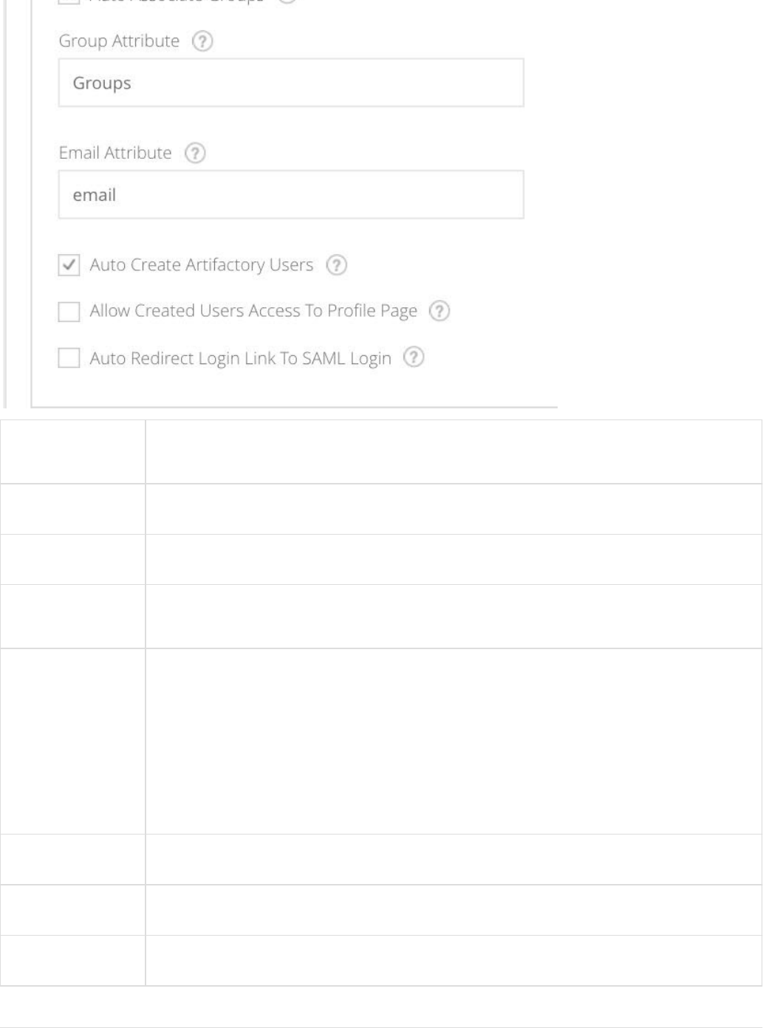The height and width of the screenshot is (1028, 763).
Task: Focus the Email Attribute input containing email
Action: pos(291,195)
